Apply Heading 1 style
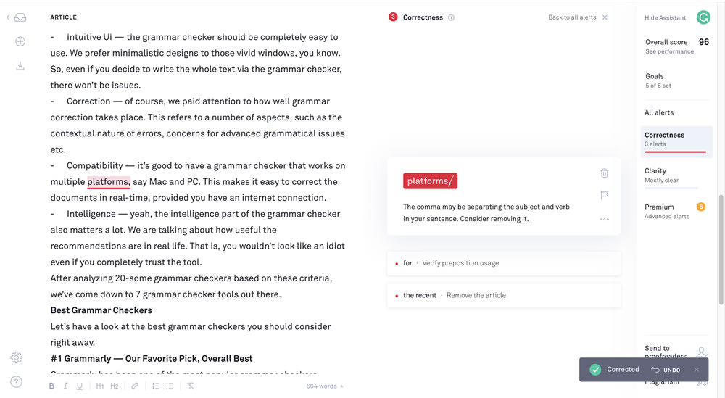Screen dimensions: 725x398 (100, 386)
